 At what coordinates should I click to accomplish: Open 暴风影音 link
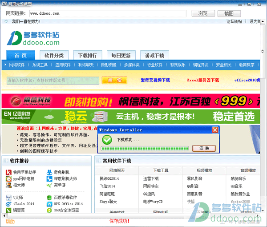[x=194, y=178]
